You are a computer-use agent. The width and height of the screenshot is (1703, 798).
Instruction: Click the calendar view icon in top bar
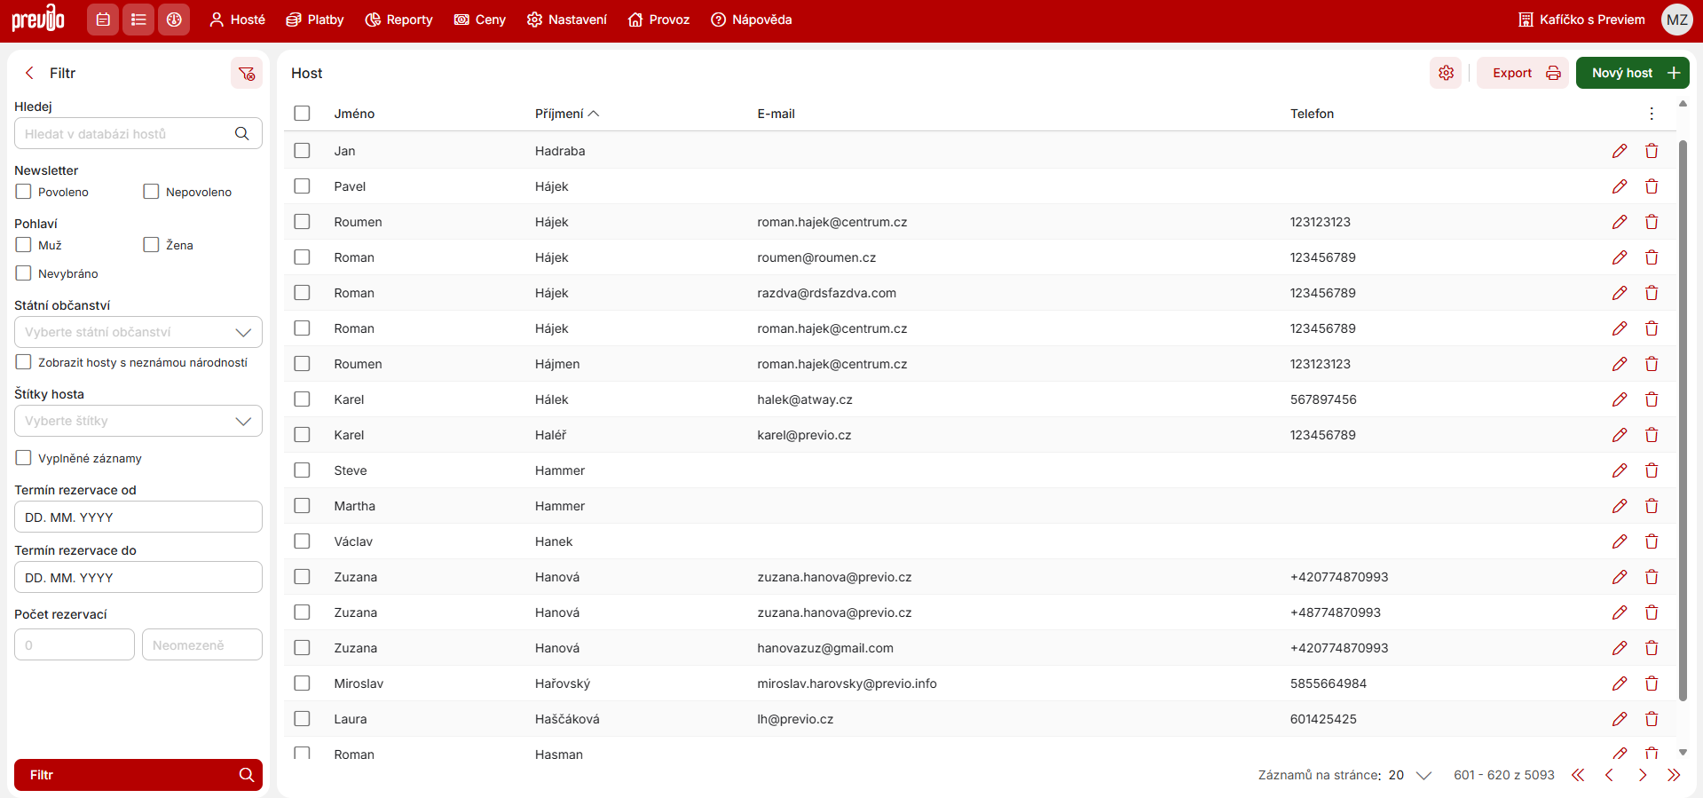pyautogui.click(x=103, y=20)
